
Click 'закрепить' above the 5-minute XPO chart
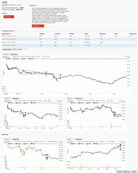pyautogui.click(x=16, y=98)
